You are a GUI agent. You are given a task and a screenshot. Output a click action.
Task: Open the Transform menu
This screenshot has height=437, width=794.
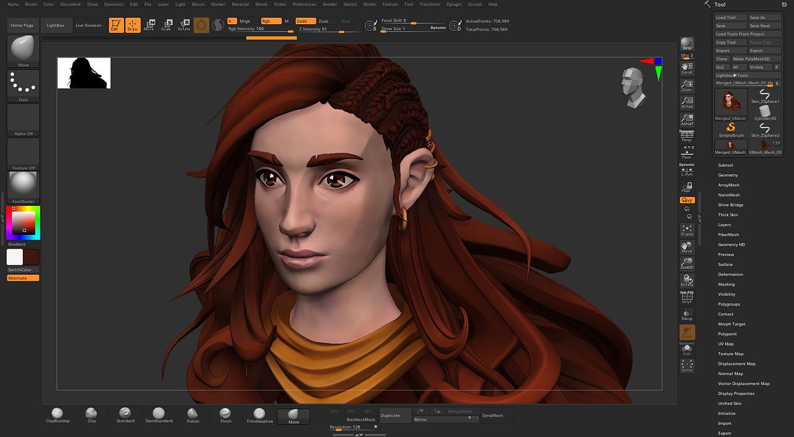click(x=429, y=4)
